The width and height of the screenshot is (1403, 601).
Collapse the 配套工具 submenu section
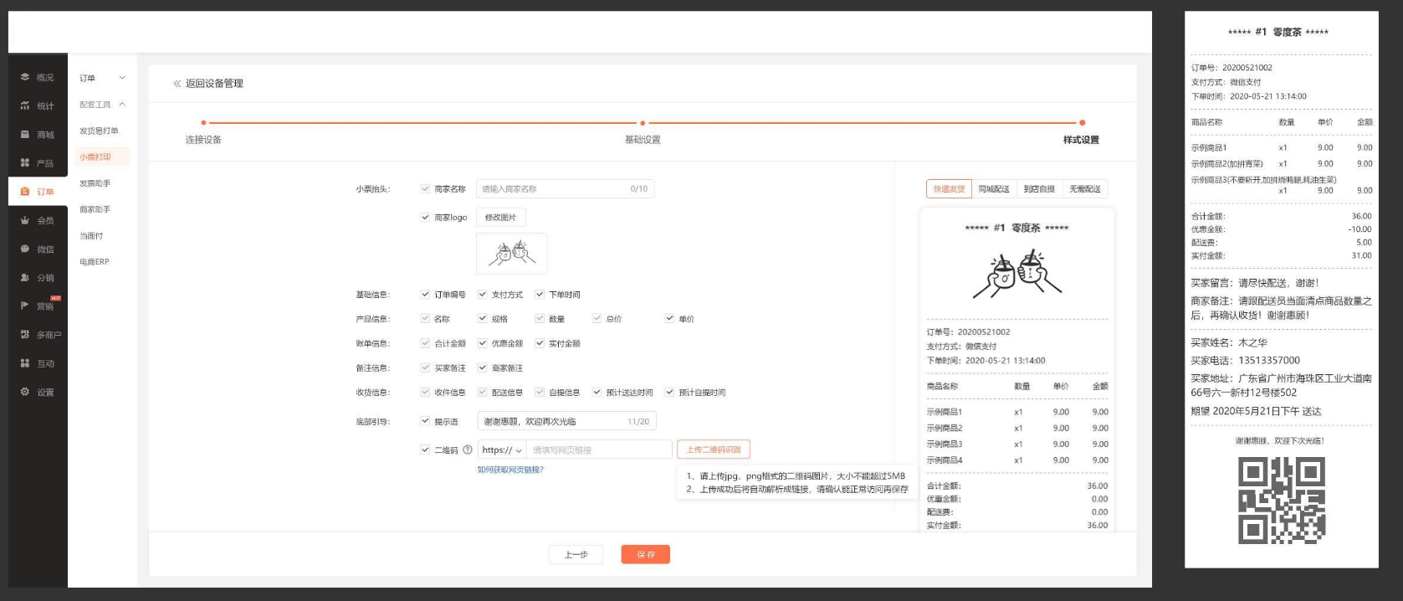[122, 105]
